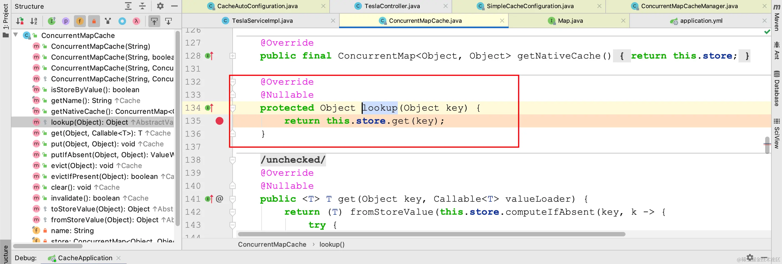782x264 pixels.
Task: Toggle Autoscroll from Source button
Action: [x=168, y=21]
